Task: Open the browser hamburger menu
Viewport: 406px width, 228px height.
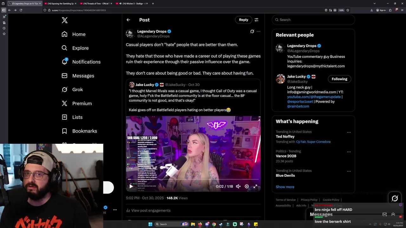Action: point(403,10)
